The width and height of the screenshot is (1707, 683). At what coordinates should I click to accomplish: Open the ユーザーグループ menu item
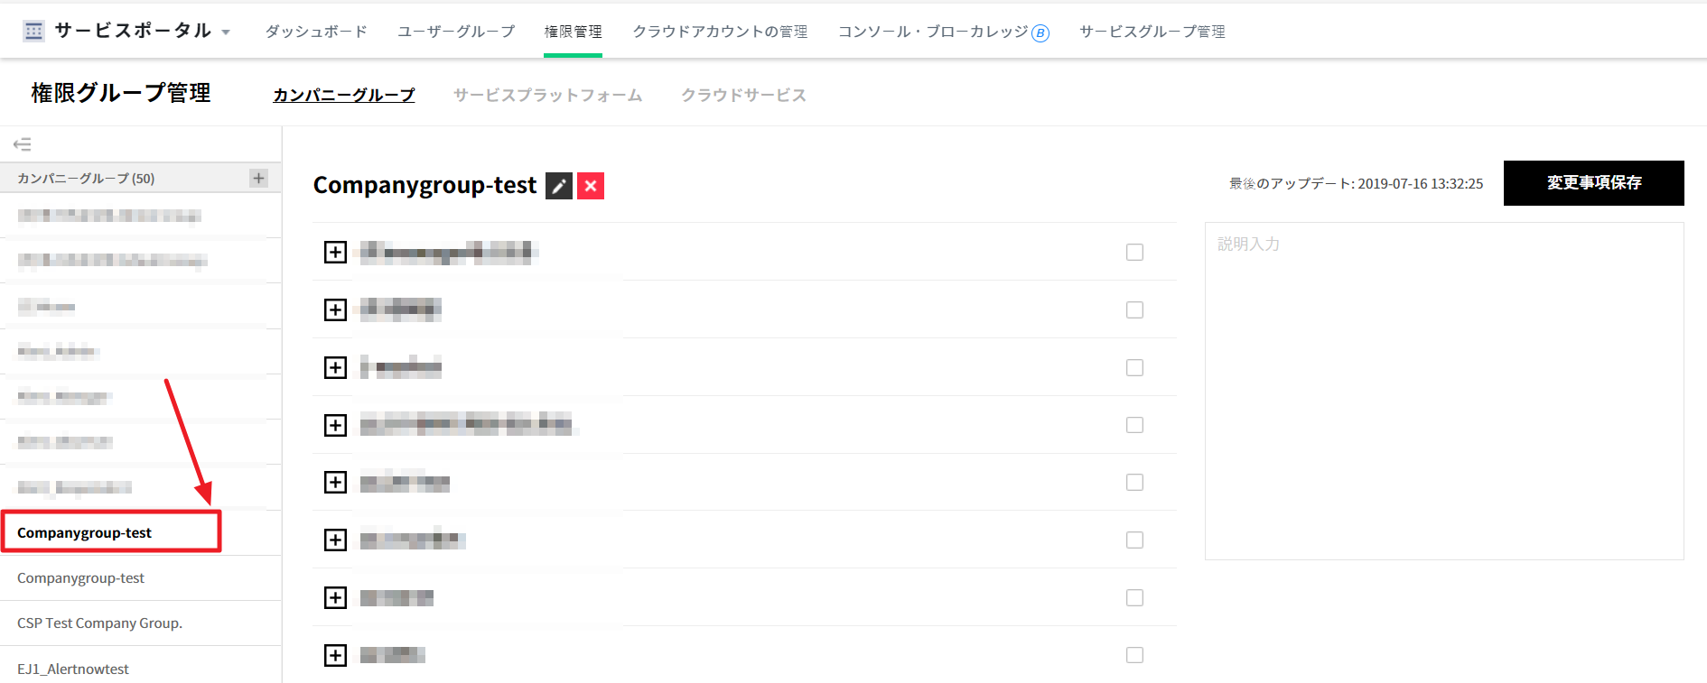pyautogui.click(x=456, y=32)
